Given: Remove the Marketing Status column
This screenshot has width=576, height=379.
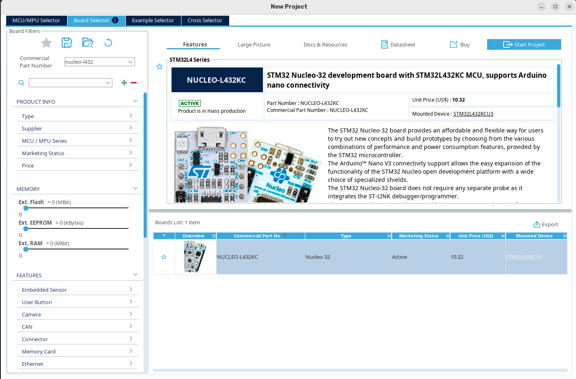Looking at the screenshot, I should pyautogui.click(x=448, y=236).
